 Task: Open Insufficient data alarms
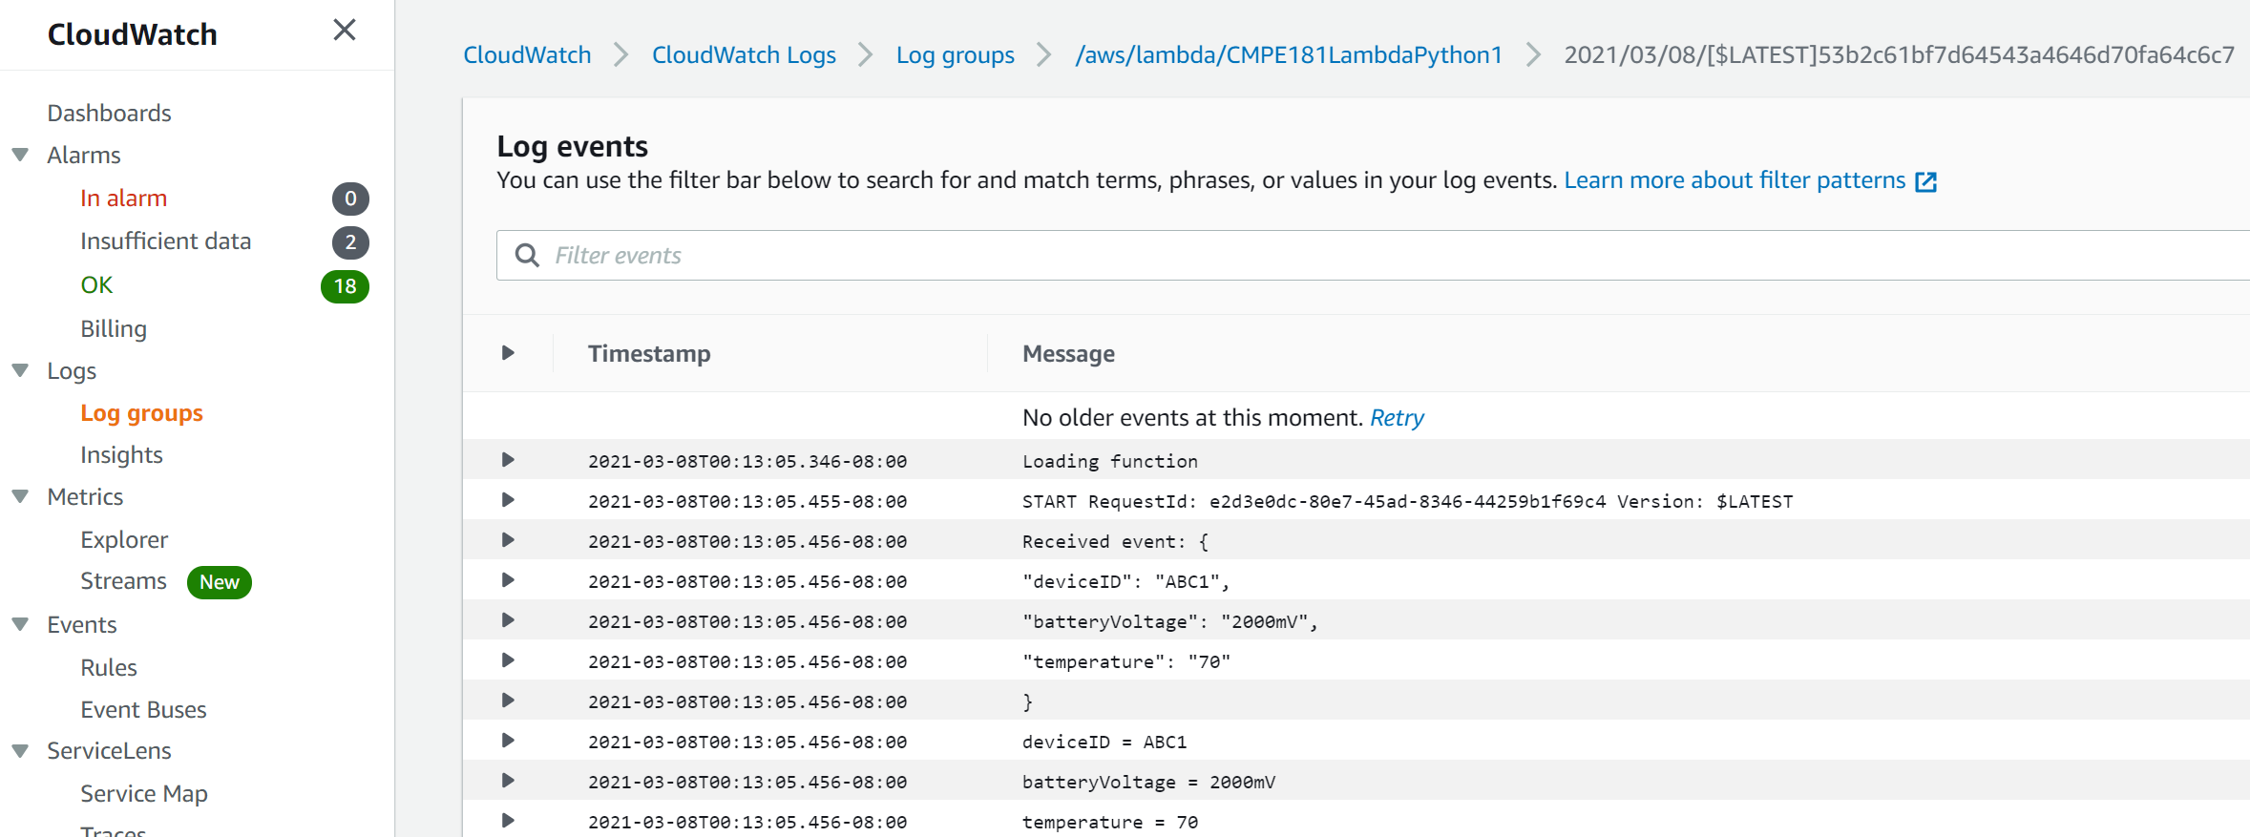(x=165, y=241)
